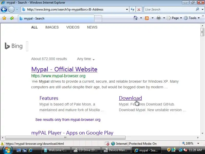Click the Refresh page icon
Viewport: 205px width, 154px height.
coord(132,9)
